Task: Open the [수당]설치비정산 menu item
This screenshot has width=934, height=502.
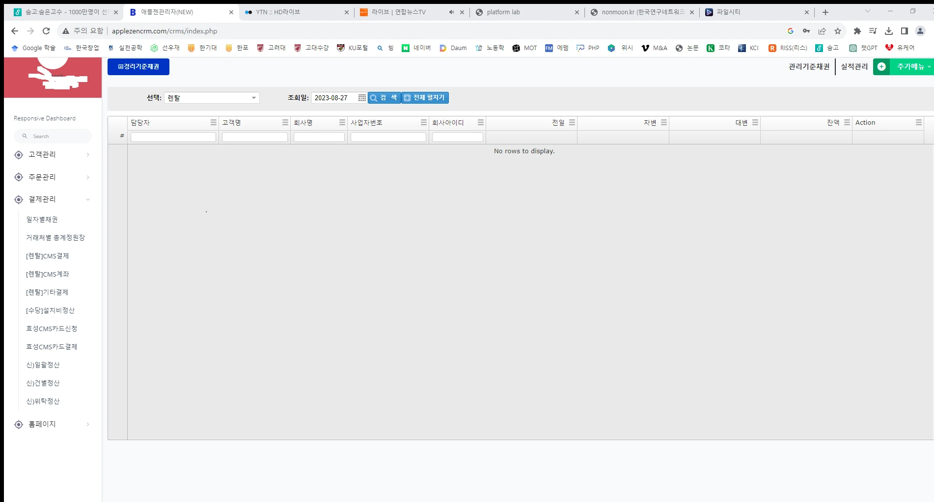Action: 50,310
